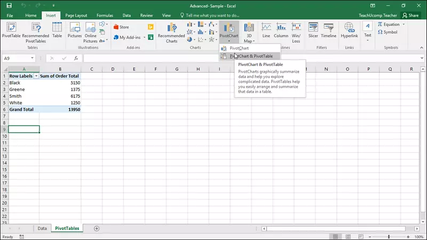Insert a Timeline filter
The width and height of the screenshot is (427, 240).
[328, 30]
